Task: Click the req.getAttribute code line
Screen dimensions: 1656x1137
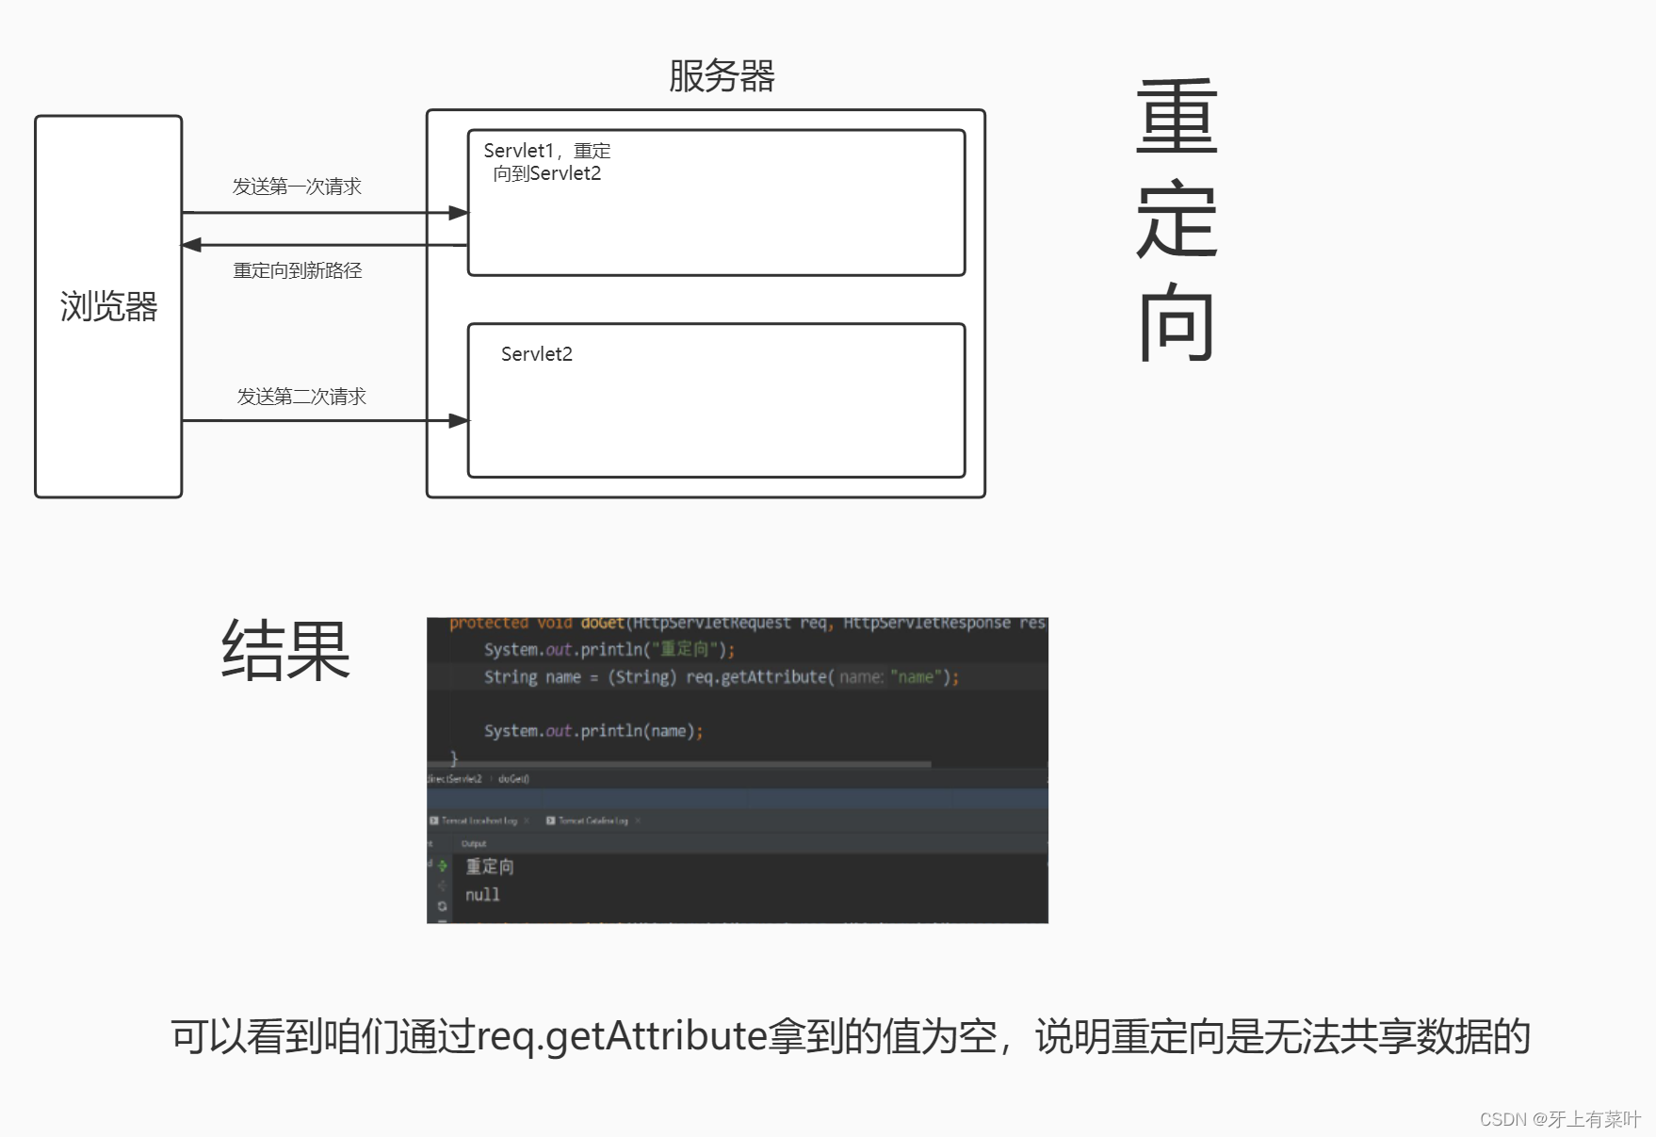Action: pos(722,677)
